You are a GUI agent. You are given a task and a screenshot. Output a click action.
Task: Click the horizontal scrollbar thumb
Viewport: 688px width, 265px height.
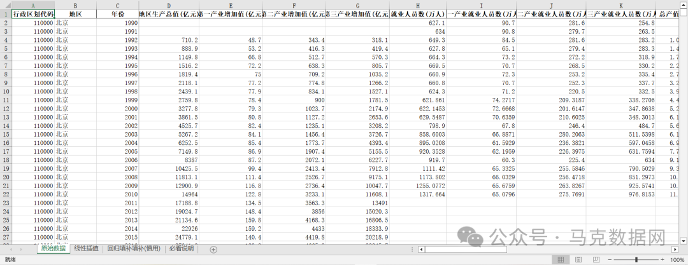pyautogui.click(x=466, y=249)
